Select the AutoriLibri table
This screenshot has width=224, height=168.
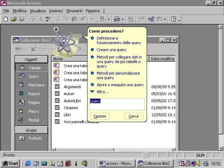tap(72, 101)
